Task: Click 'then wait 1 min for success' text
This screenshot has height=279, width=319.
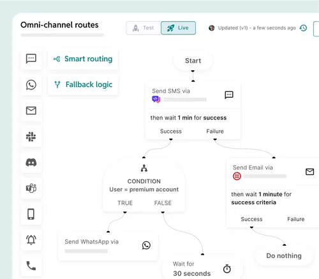Action: pos(188,118)
